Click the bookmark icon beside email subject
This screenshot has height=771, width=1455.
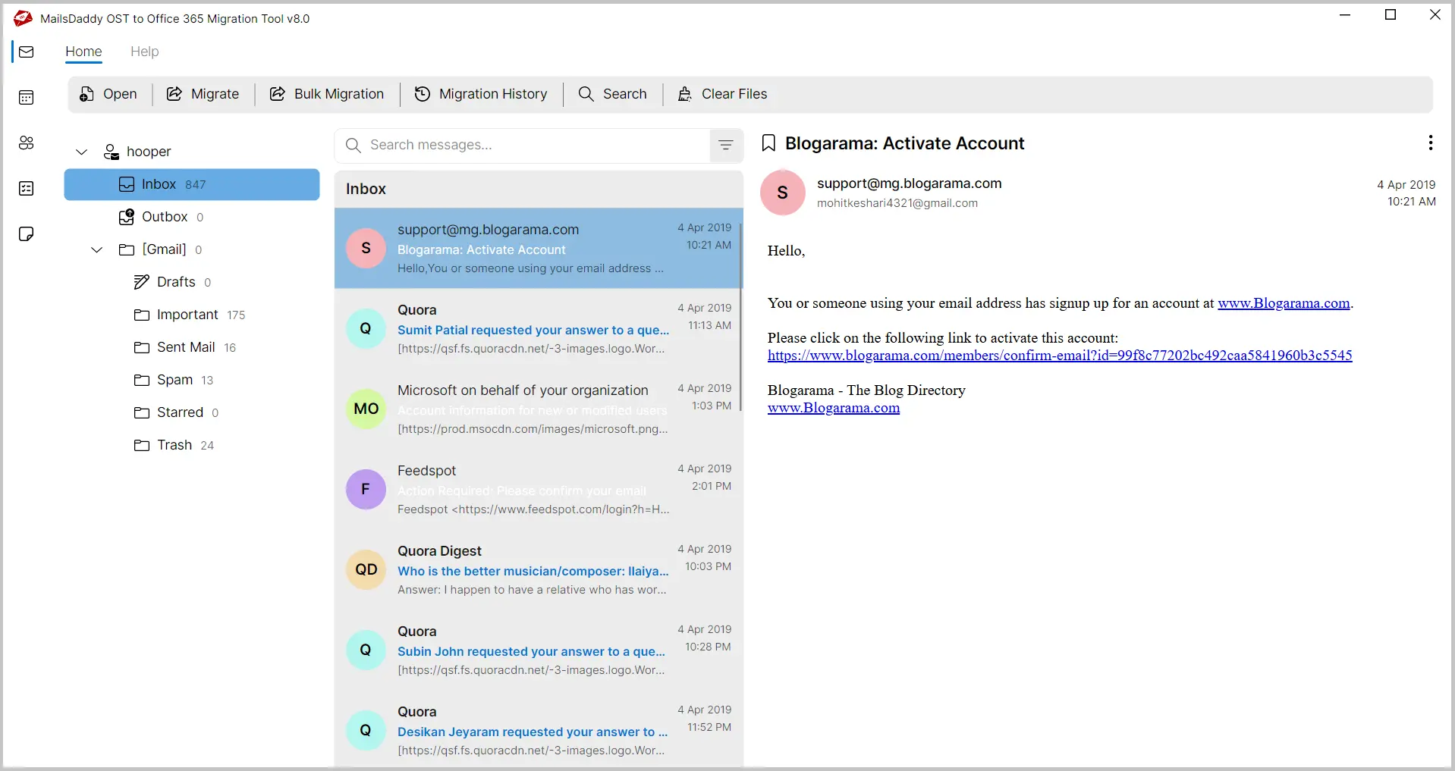point(768,143)
